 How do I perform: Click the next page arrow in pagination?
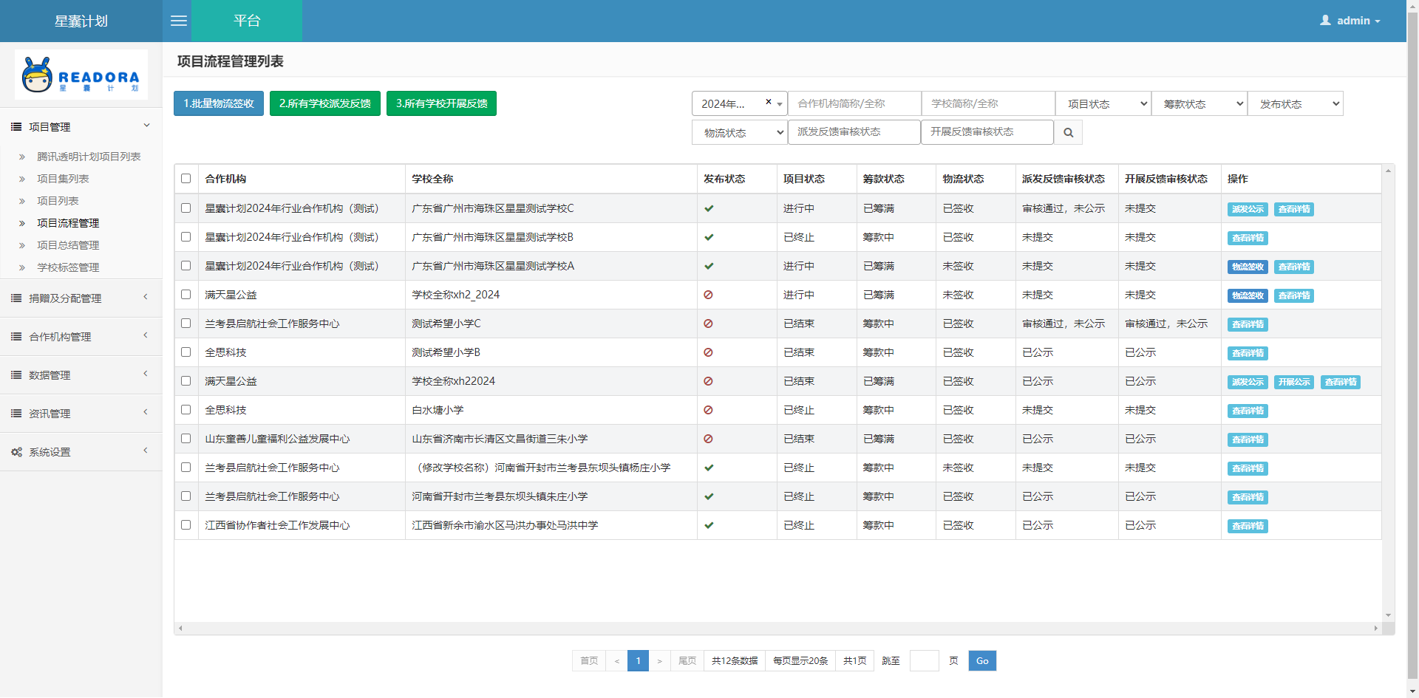point(659,661)
